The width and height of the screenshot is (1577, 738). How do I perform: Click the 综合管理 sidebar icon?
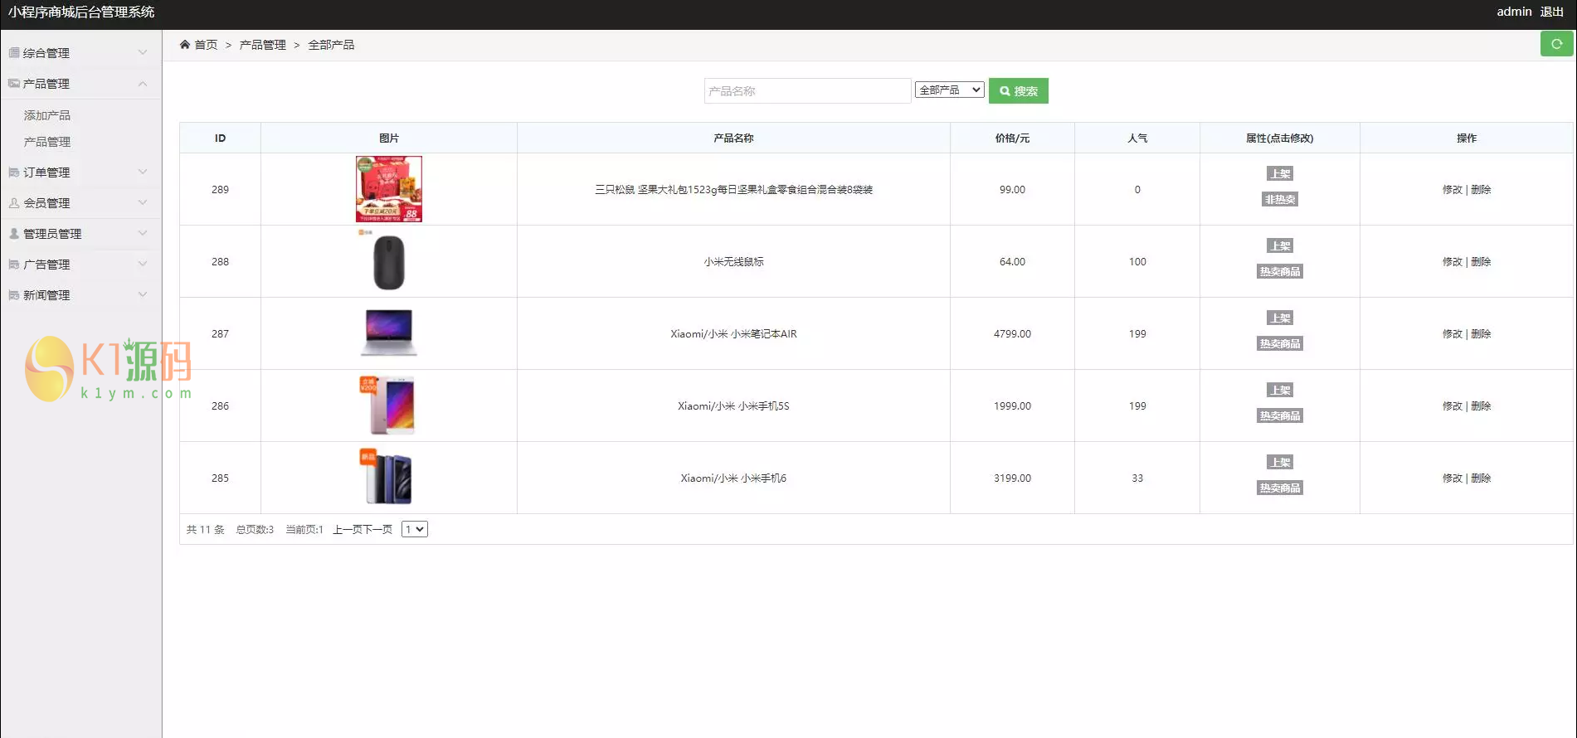[x=14, y=53]
